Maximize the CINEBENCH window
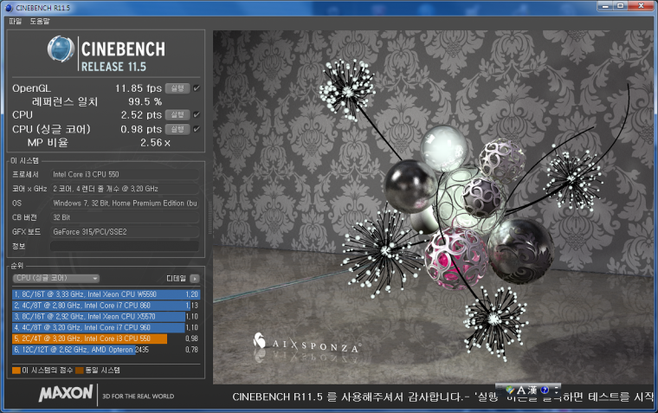The image size is (658, 413). 620,6
